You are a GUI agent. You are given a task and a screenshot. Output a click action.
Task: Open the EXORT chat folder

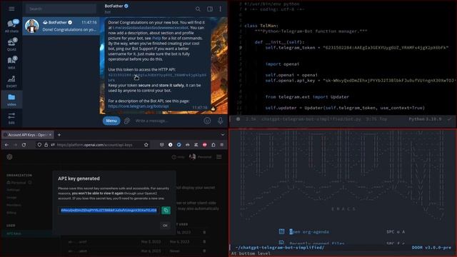pyautogui.click(x=11, y=81)
